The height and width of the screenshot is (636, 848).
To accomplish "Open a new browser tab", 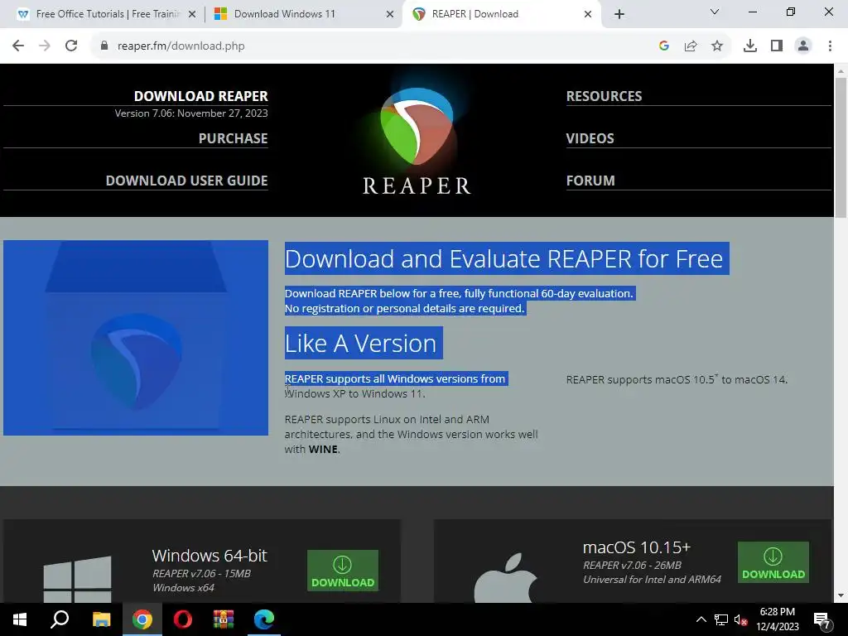I will click(619, 14).
